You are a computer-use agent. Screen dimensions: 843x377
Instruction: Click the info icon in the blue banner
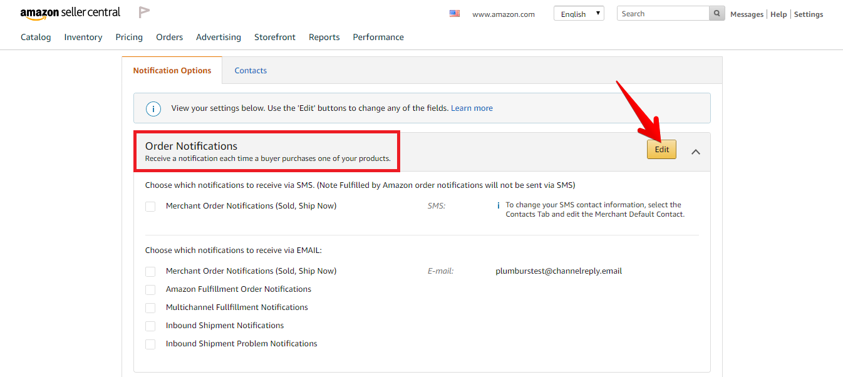153,108
